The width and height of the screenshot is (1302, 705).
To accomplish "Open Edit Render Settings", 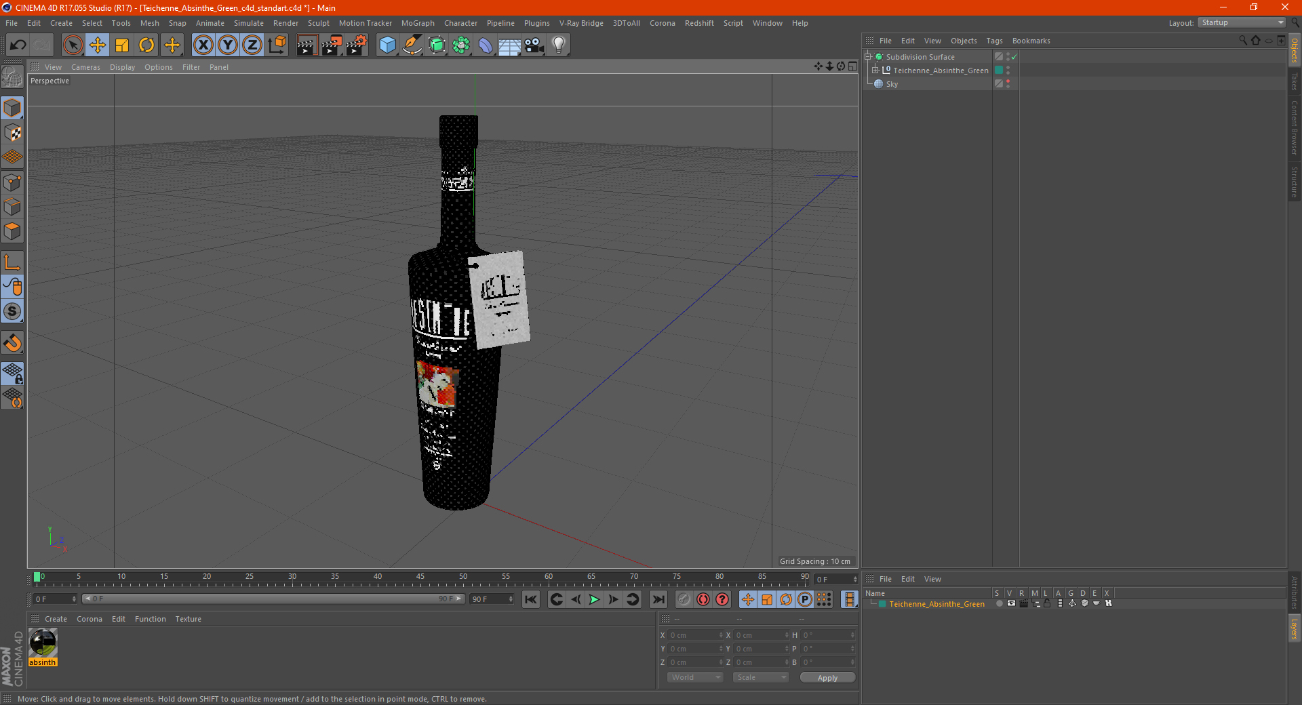I will click(x=357, y=45).
